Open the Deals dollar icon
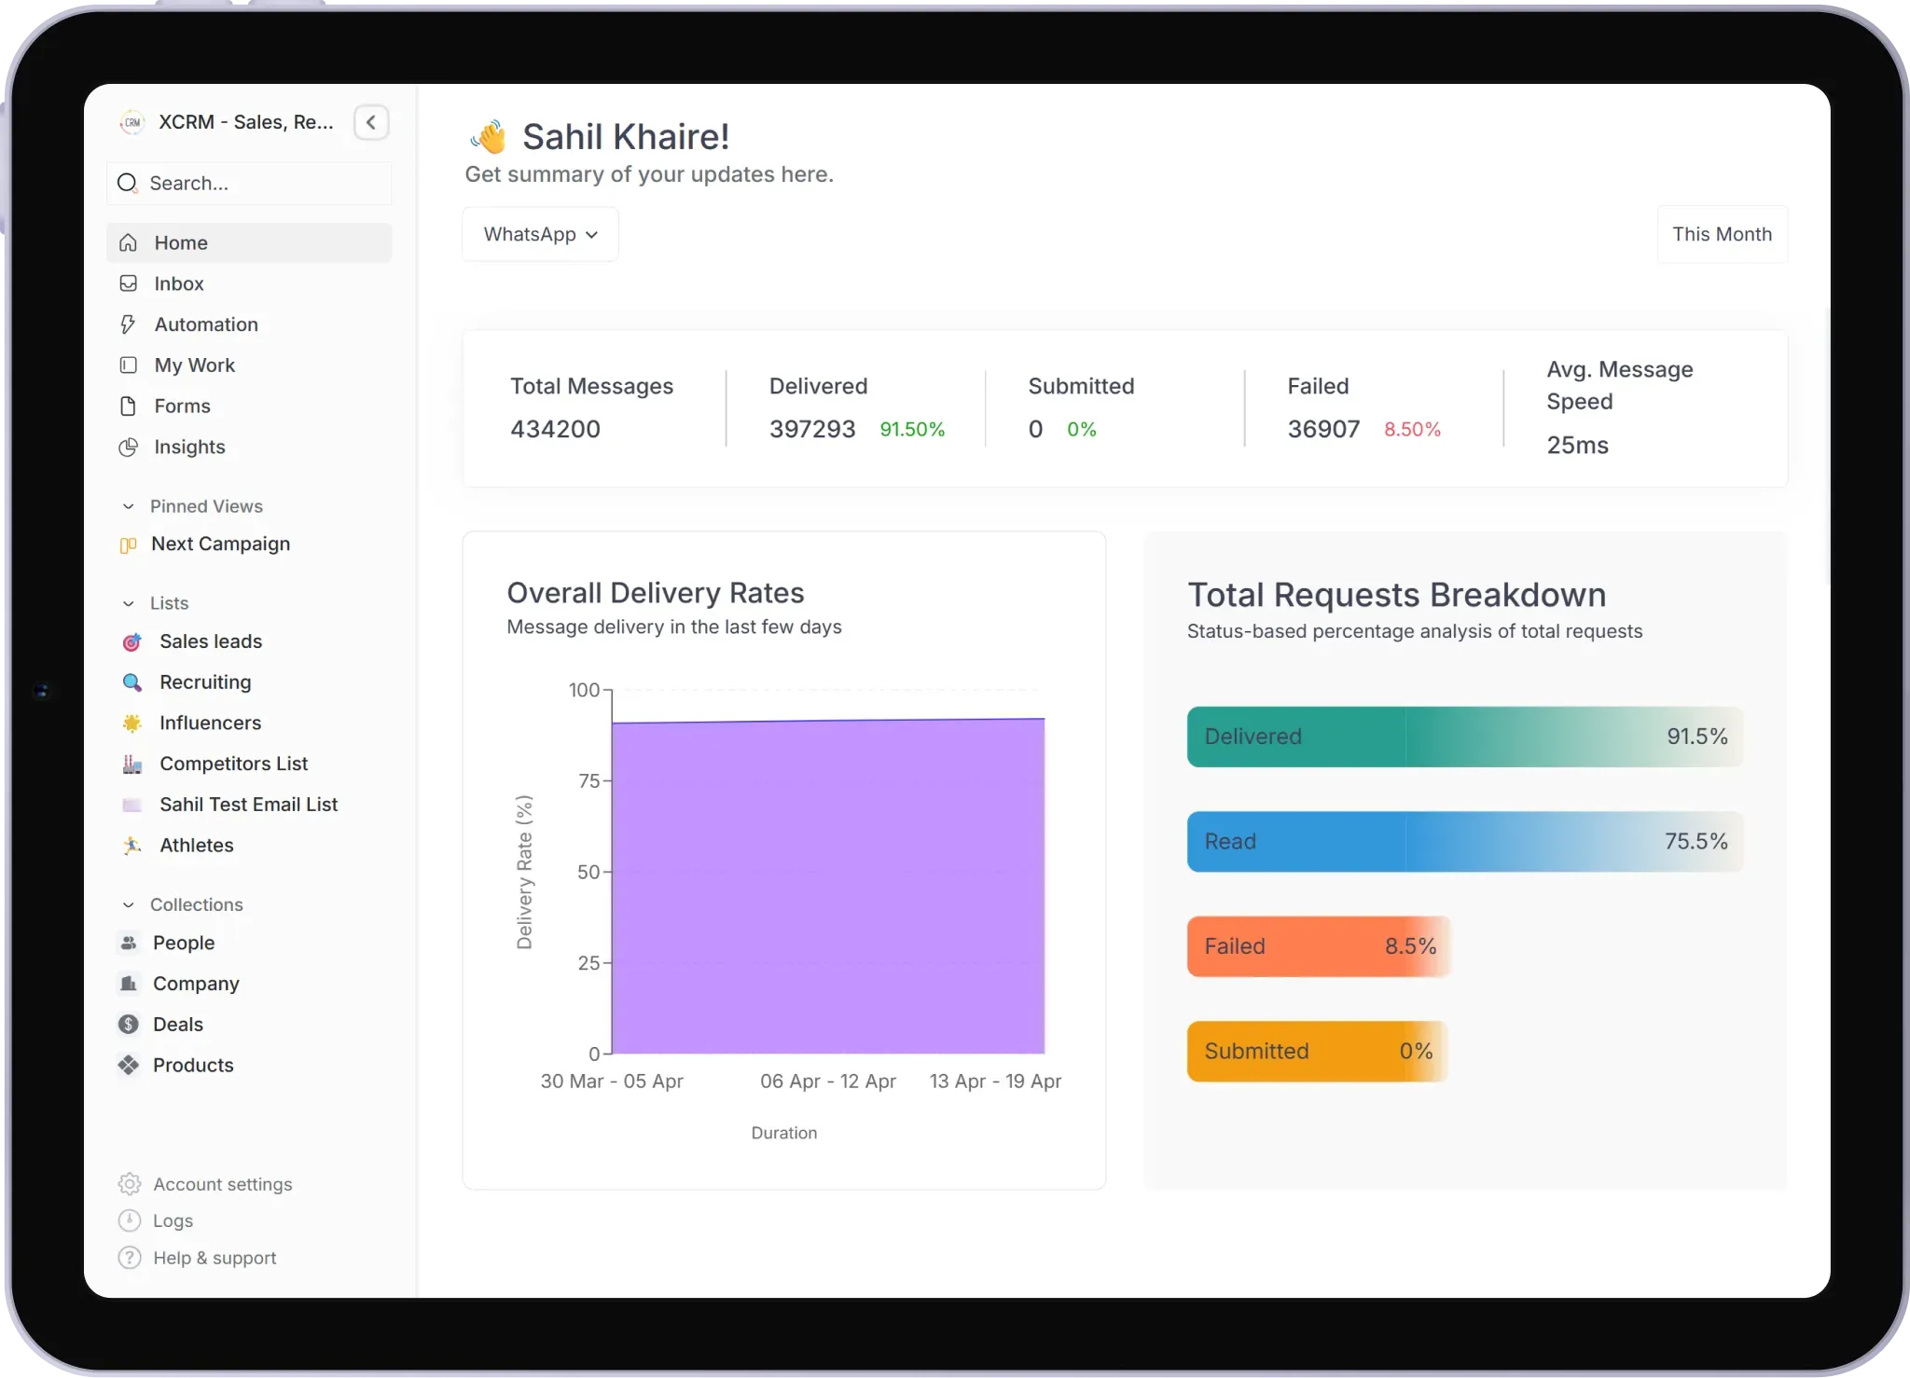 129,1024
